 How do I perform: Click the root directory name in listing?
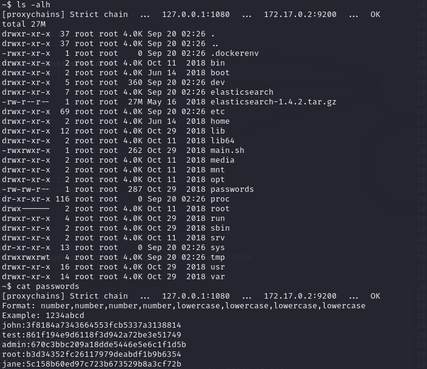(x=220, y=209)
